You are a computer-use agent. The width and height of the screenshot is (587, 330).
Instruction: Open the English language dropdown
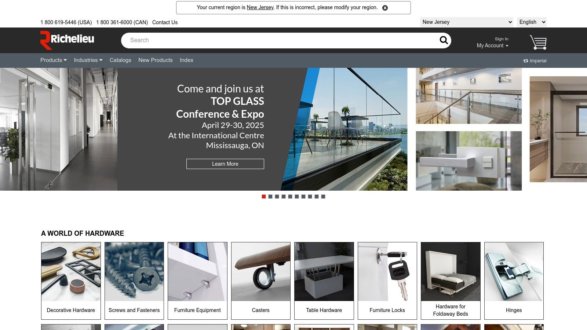pos(532,22)
